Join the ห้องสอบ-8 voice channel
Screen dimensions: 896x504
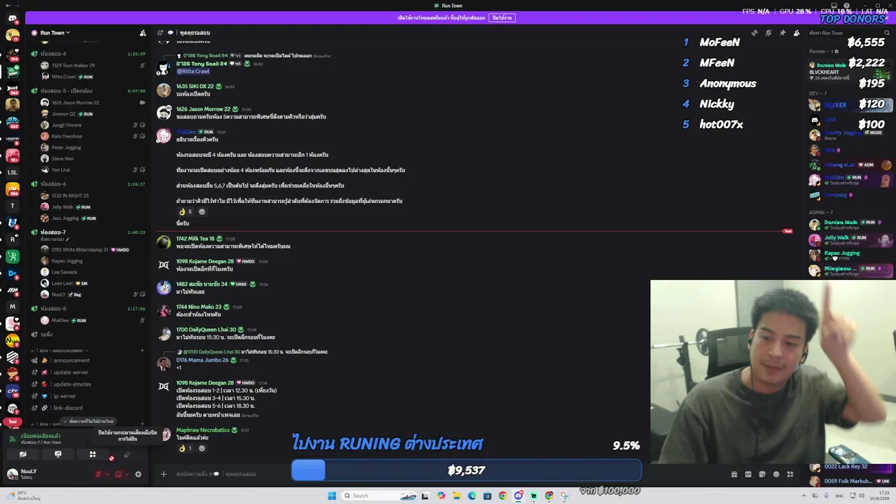(88, 309)
